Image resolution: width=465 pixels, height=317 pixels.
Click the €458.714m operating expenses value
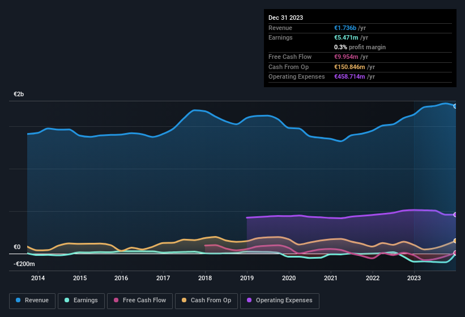pyautogui.click(x=351, y=76)
